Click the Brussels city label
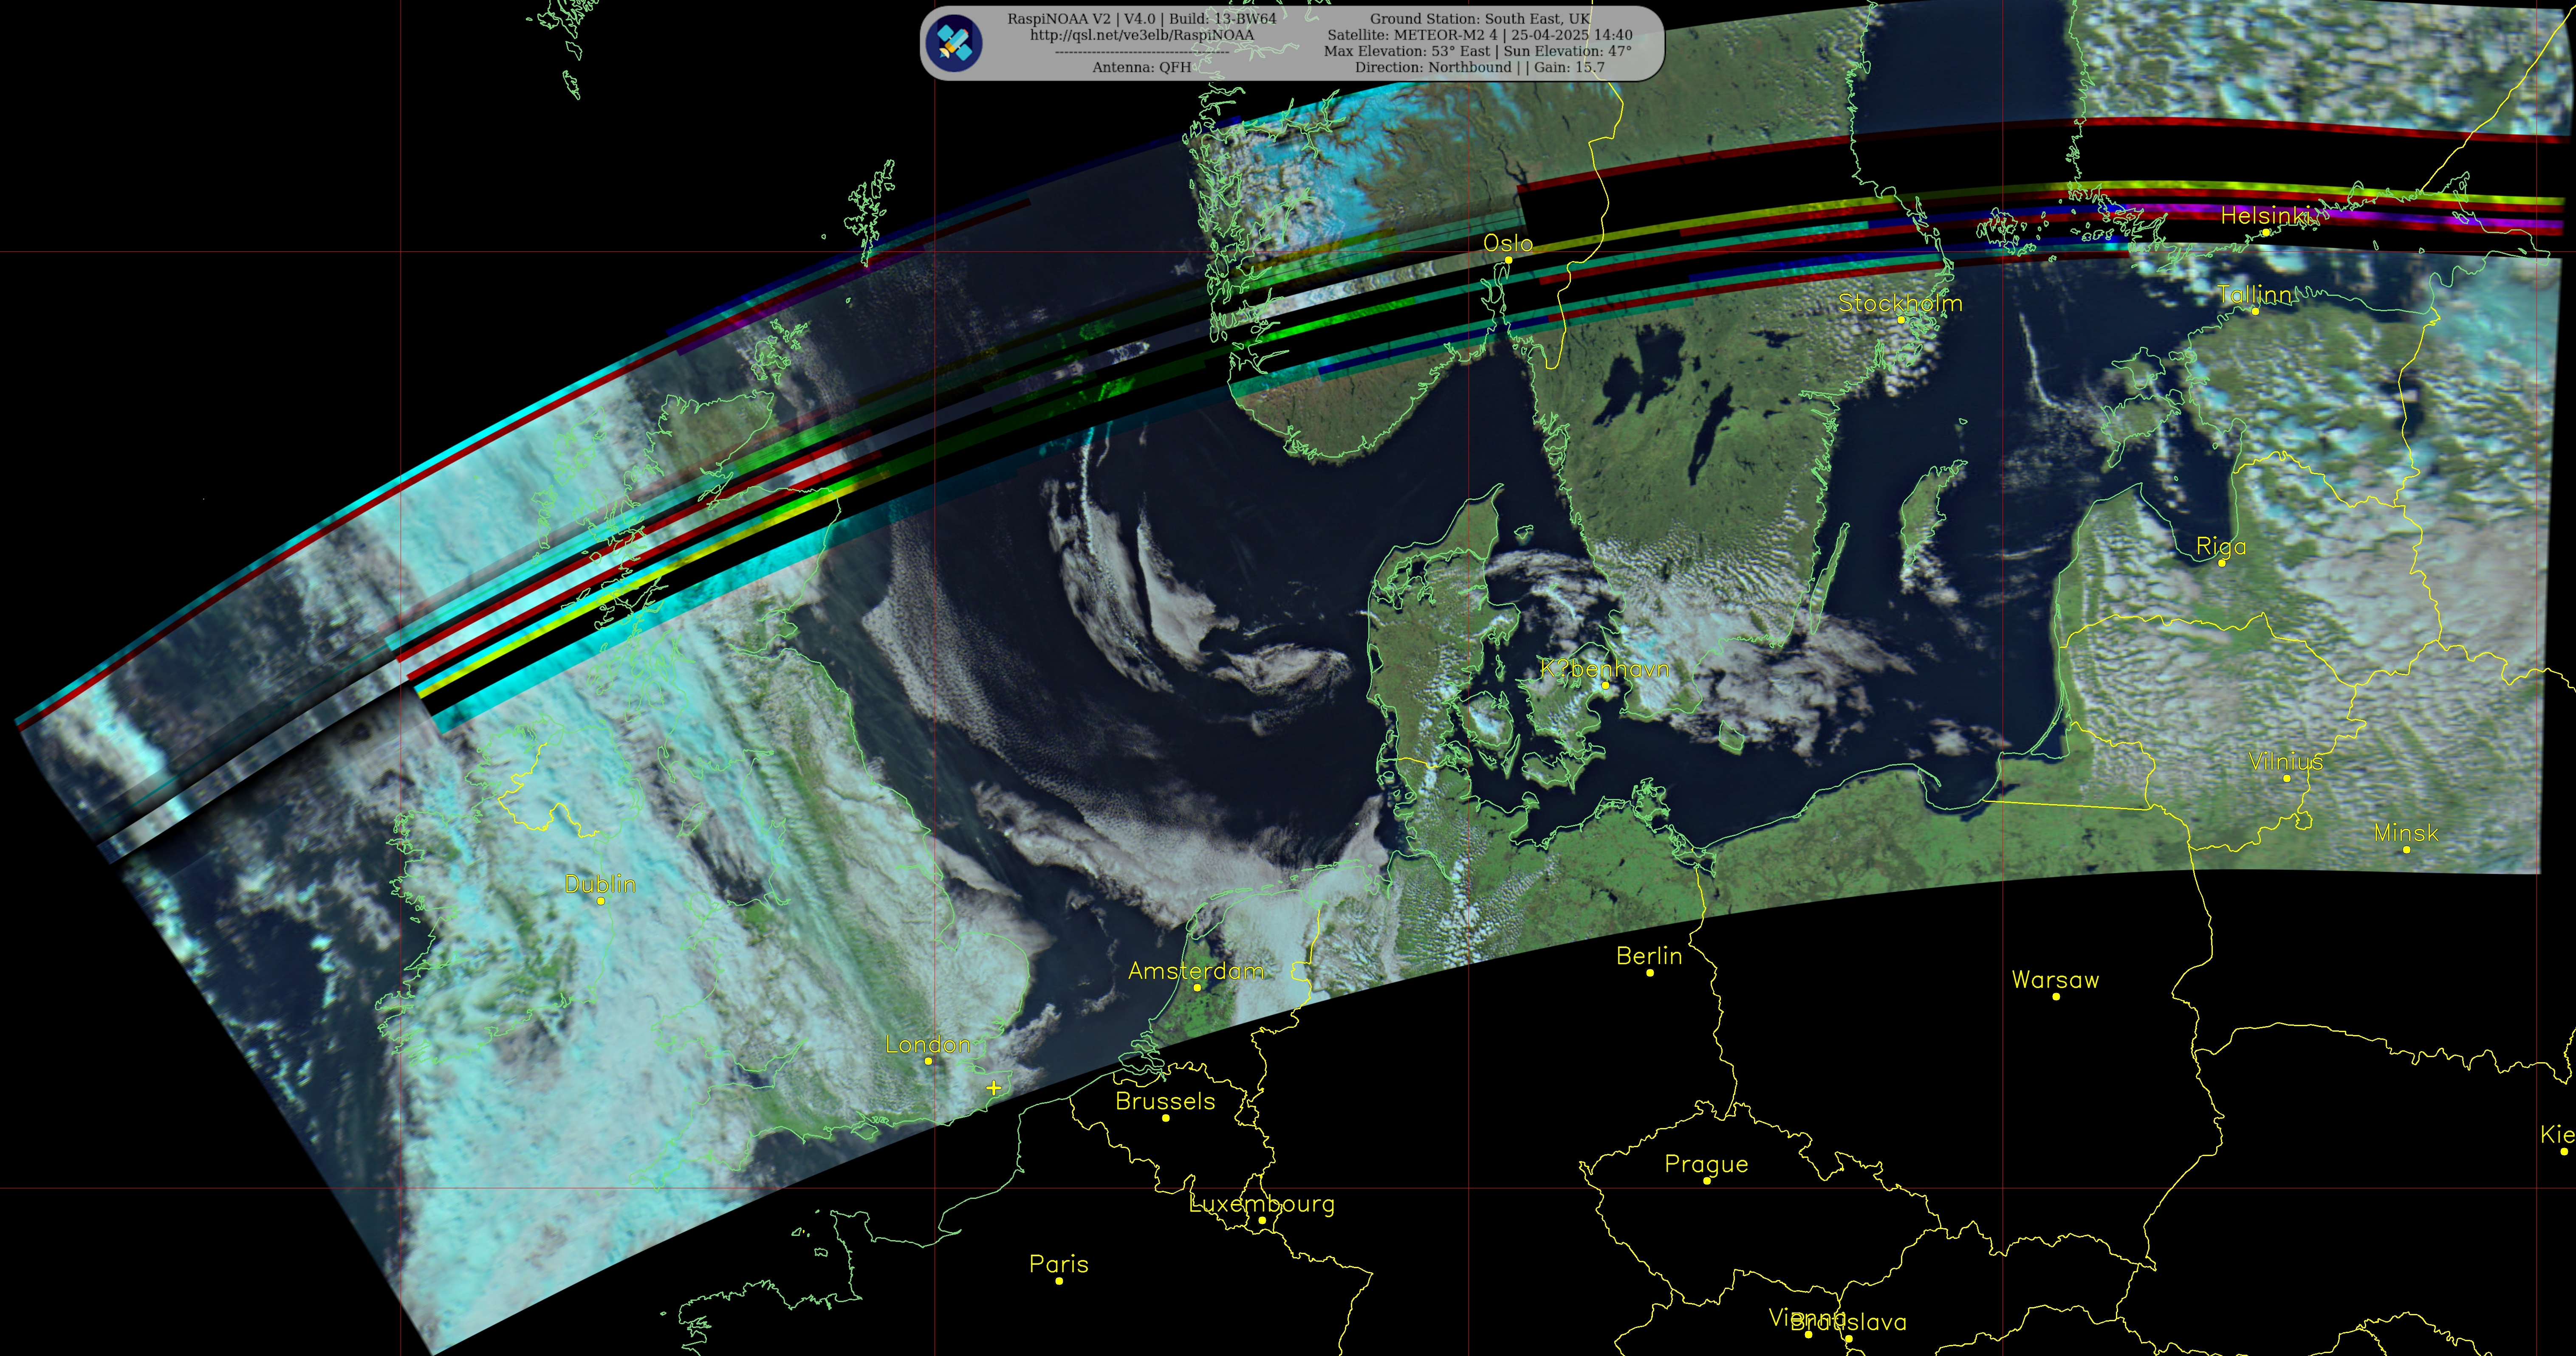Image resolution: width=2576 pixels, height=1356 pixels. (1165, 1101)
